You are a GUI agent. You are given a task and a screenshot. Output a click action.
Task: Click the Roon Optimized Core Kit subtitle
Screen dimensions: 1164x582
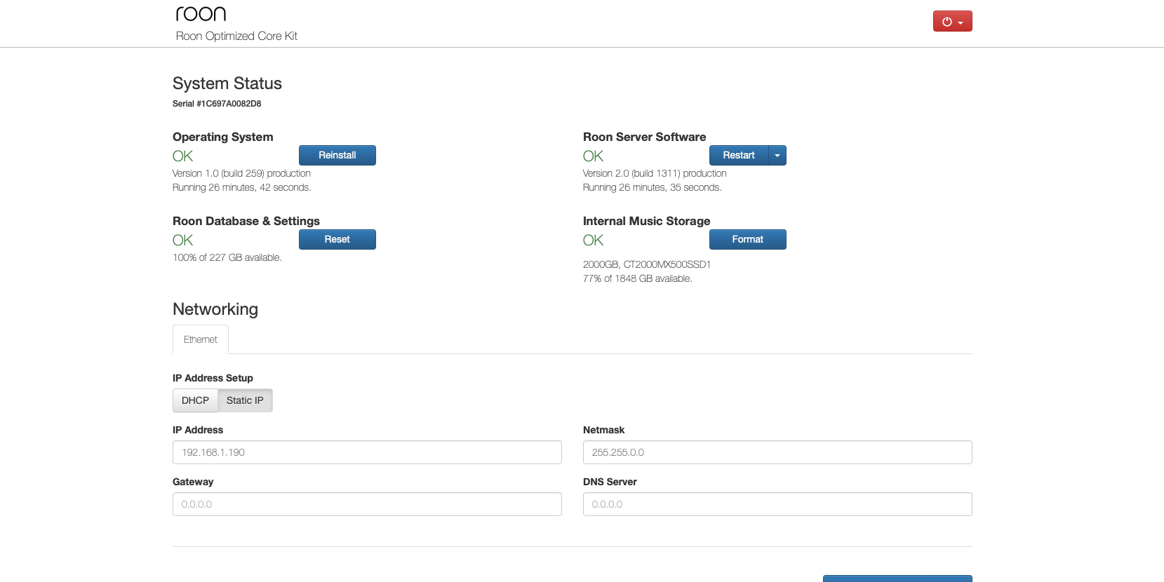tap(236, 36)
